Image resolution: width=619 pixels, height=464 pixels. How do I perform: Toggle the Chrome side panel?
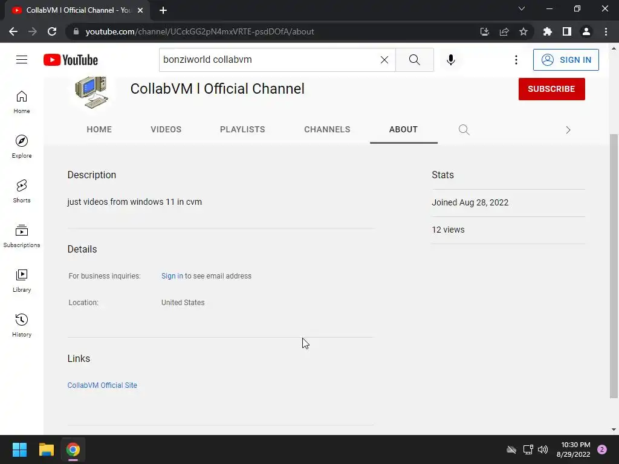[567, 31]
